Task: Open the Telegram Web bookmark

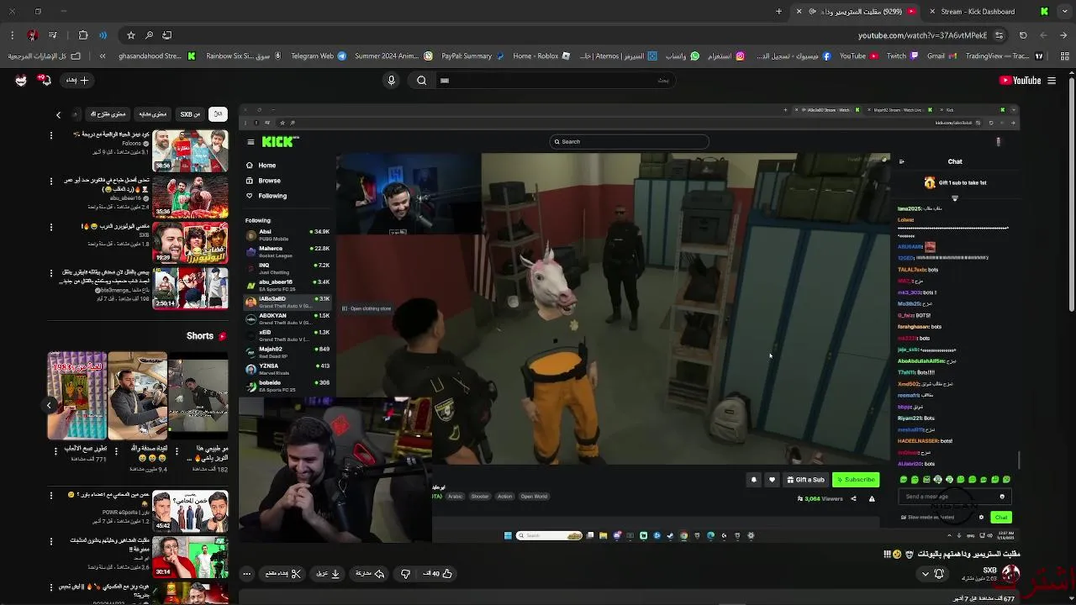Action: click(x=318, y=56)
